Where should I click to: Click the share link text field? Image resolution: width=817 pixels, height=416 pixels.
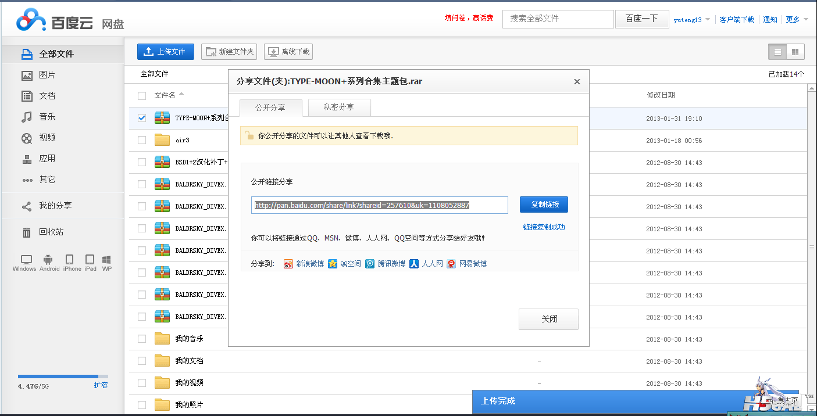[380, 205]
